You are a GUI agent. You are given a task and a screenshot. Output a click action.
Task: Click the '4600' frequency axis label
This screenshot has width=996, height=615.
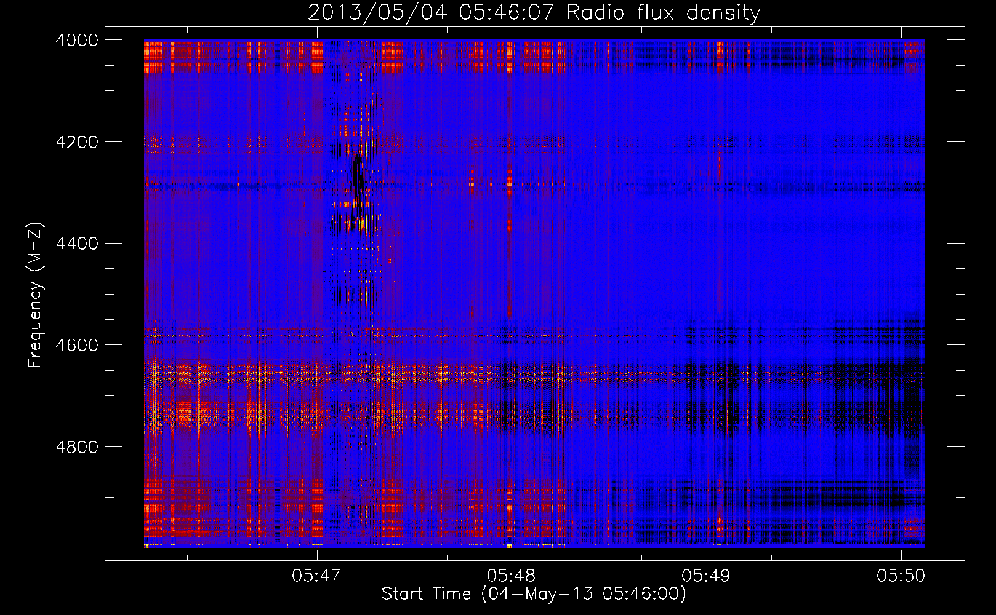77,345
